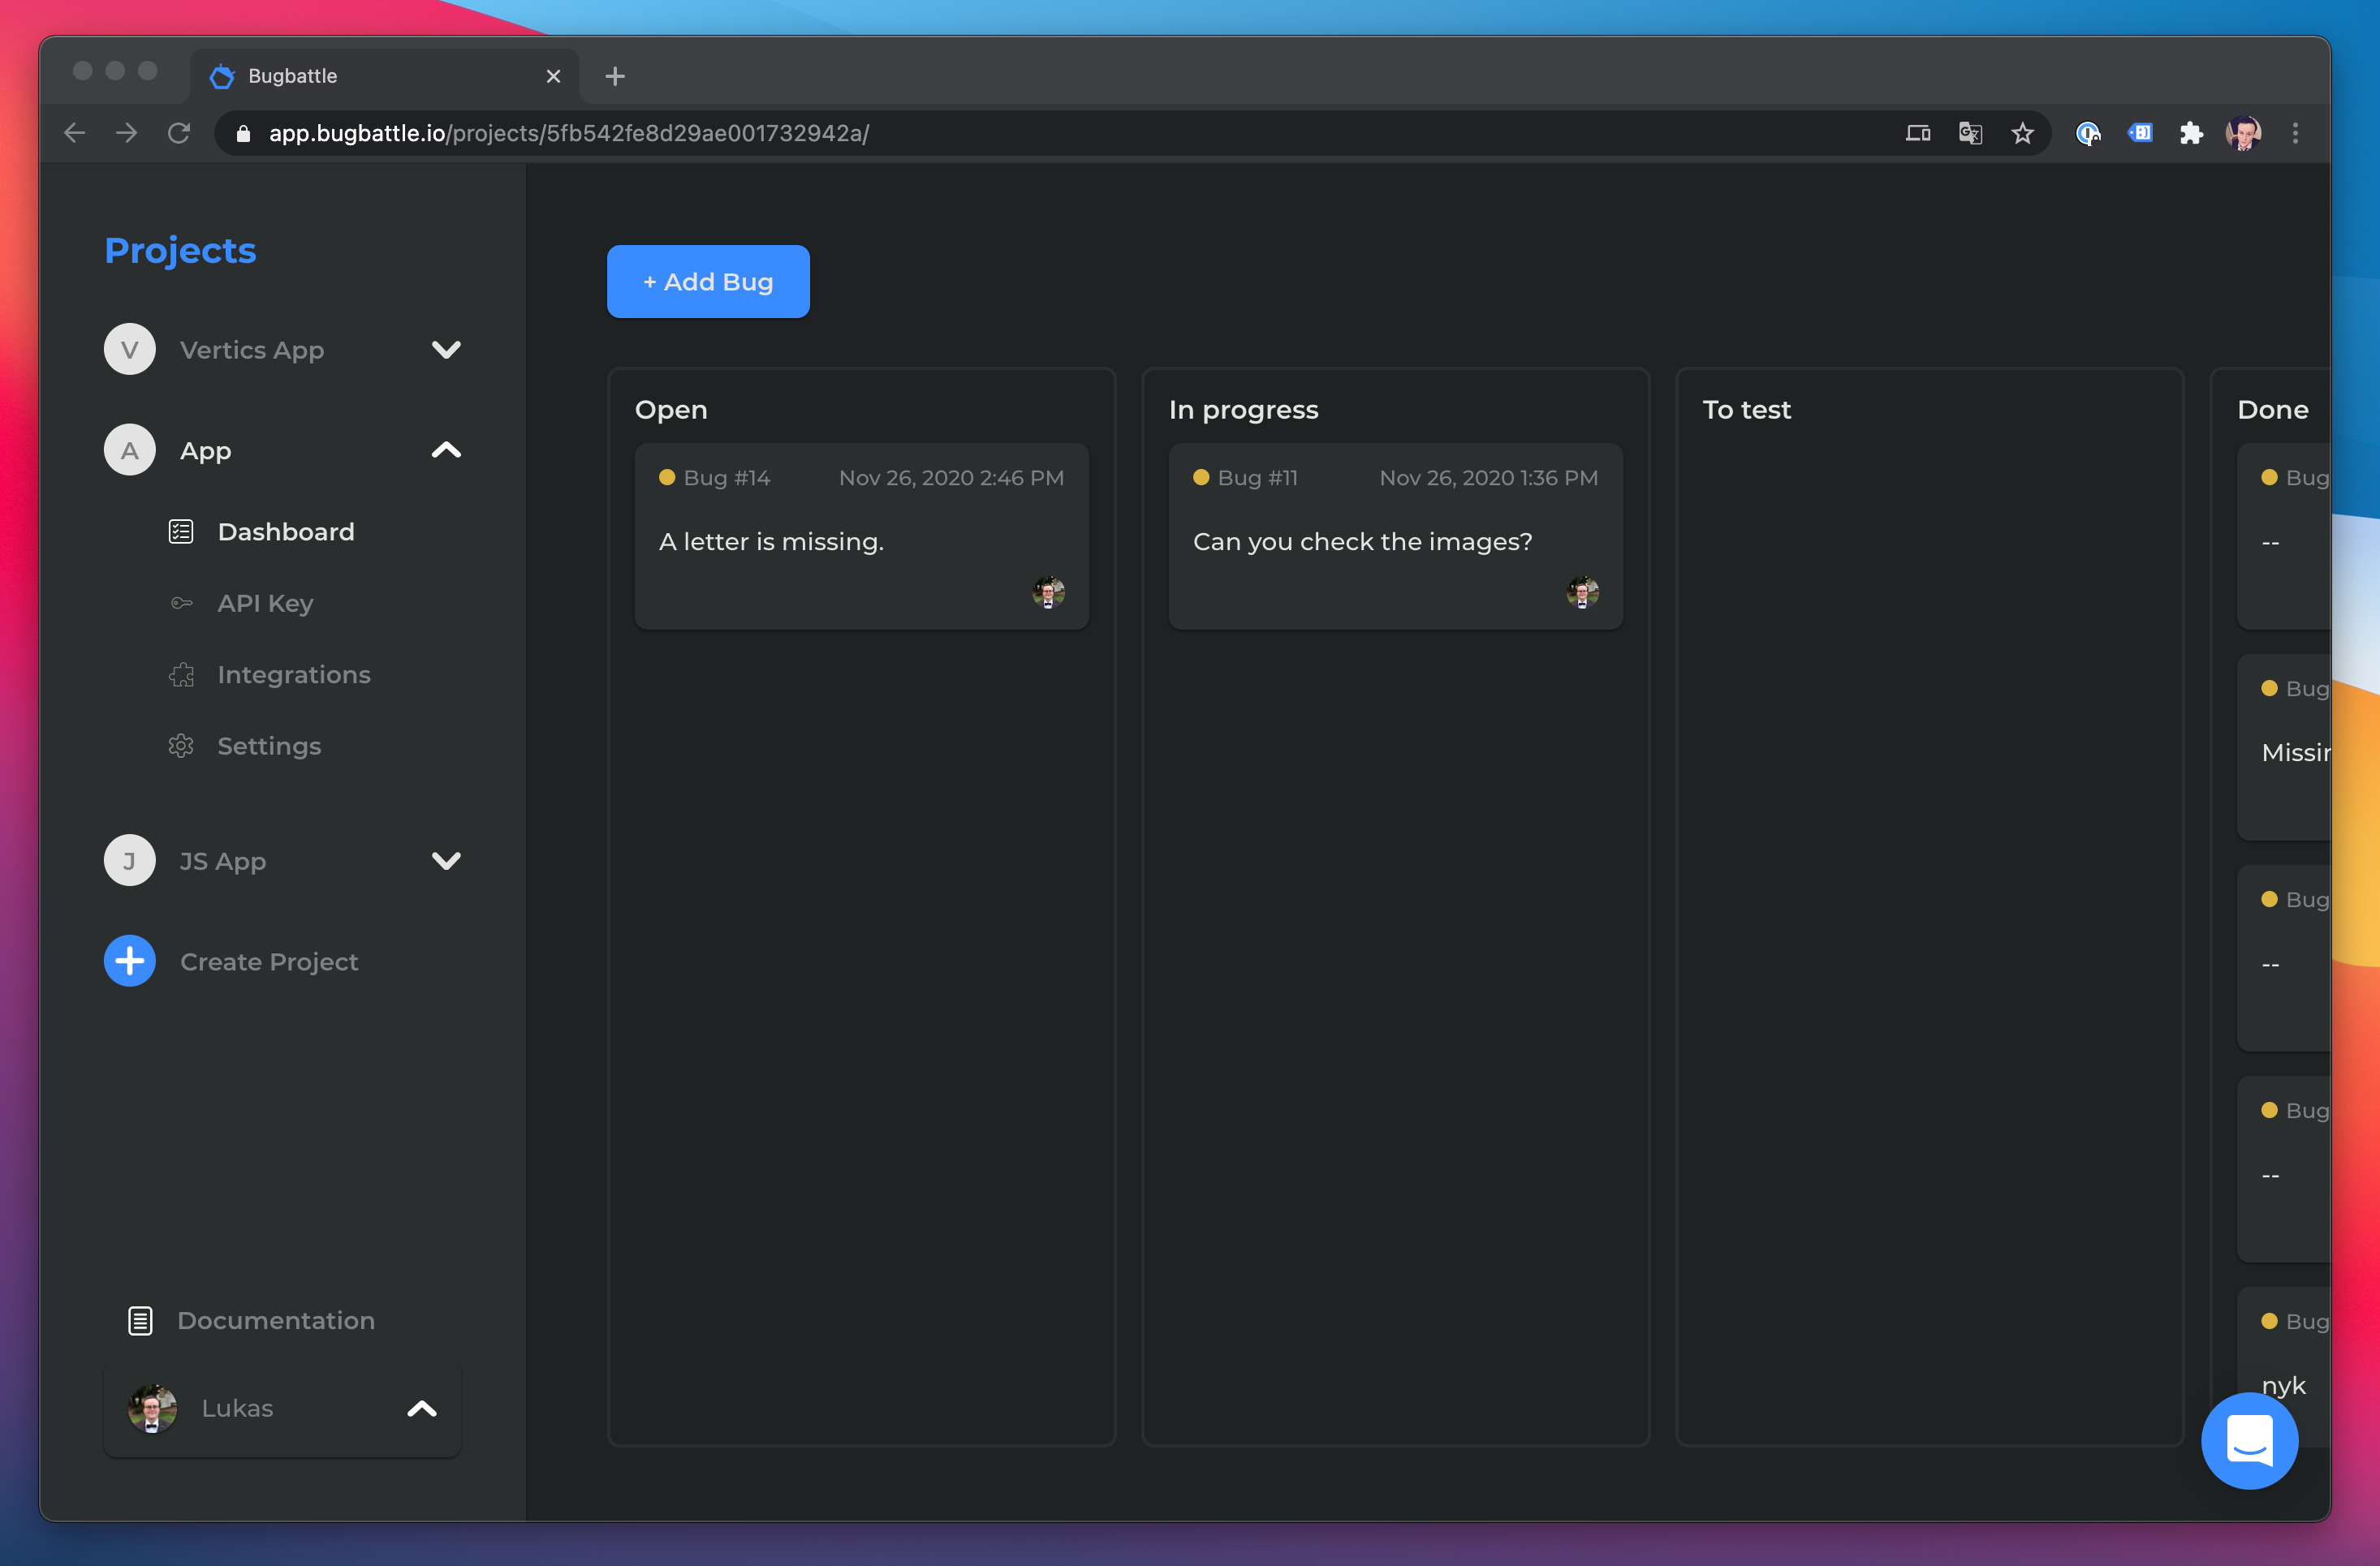Viewport: 2380px width, 1566px height.
Task: Collapse the App project section
Action: (x=444, y=451)
